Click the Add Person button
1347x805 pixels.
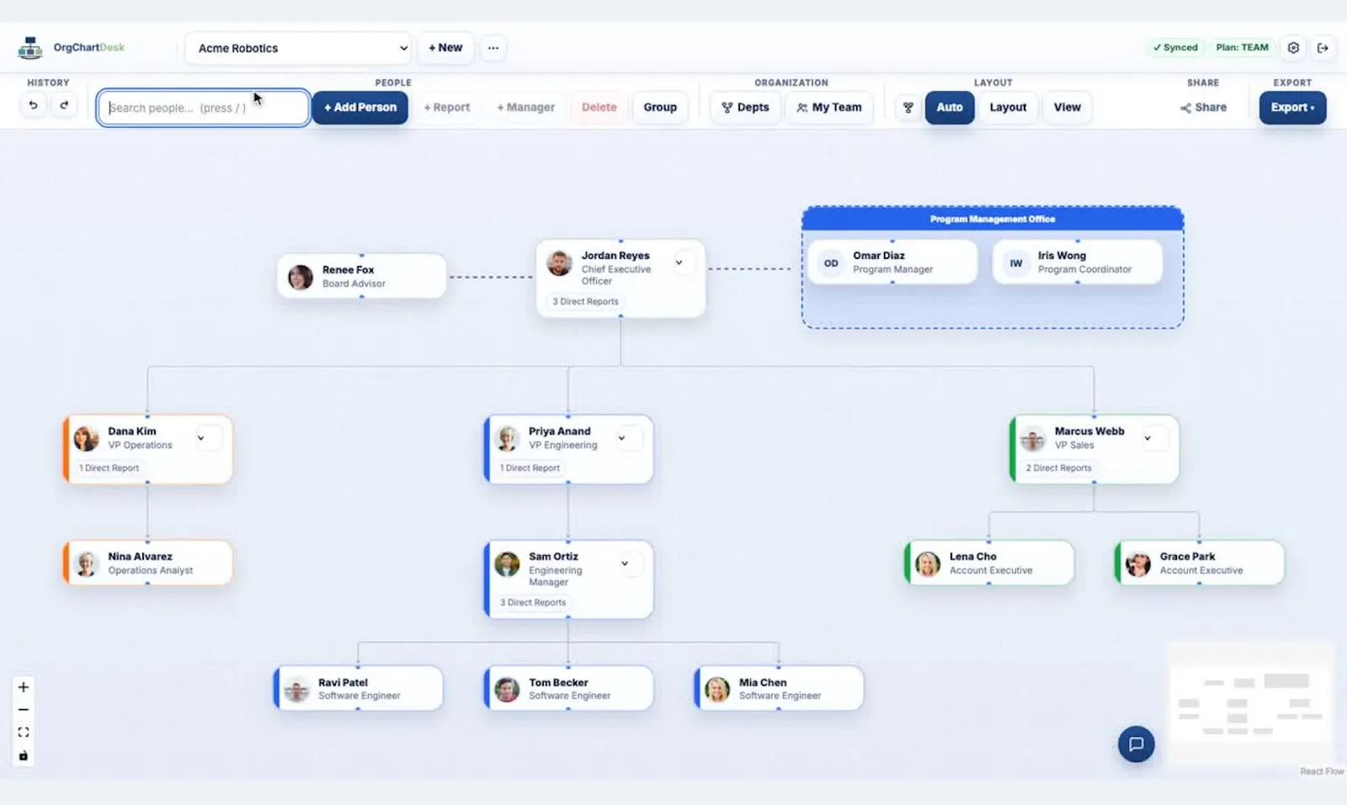(x=360, y=108)
